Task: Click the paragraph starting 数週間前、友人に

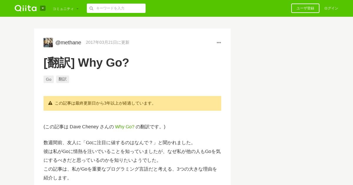Action: (x=132, y=160)
